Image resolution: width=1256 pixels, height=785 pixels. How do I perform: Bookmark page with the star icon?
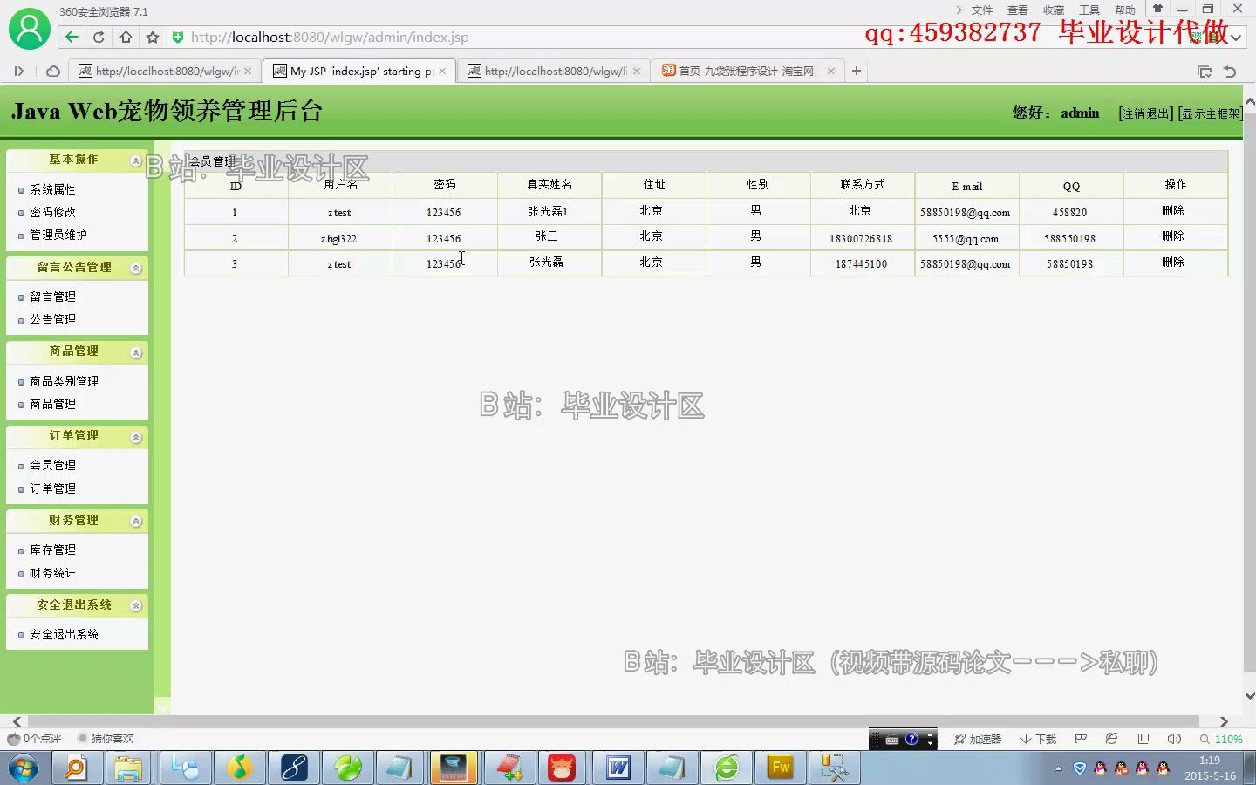coord(153,37)
